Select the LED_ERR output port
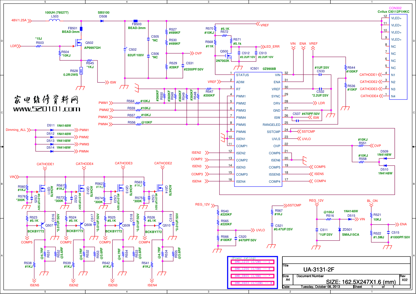Screen dimensions: 416x294 [272, 46]
